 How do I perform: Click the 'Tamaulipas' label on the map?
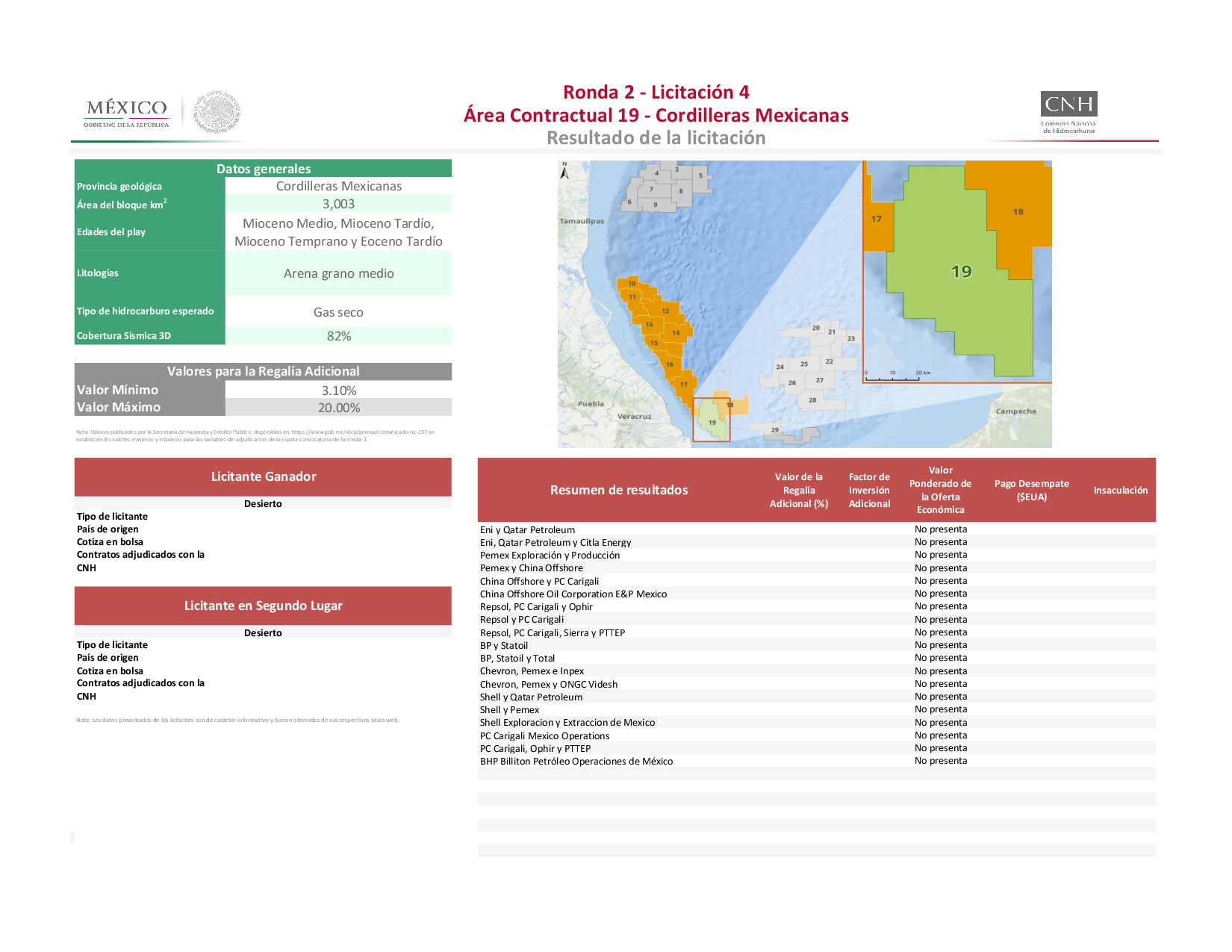pos(582,221)
